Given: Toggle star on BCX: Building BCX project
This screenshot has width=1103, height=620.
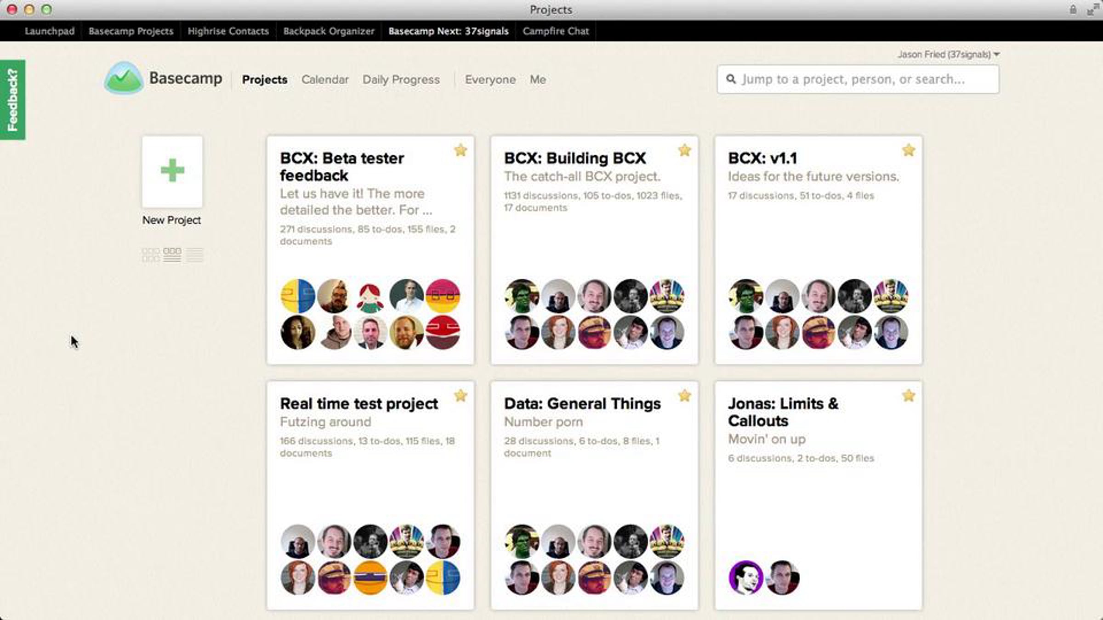Looking at the screenshot, I should 684,150.
